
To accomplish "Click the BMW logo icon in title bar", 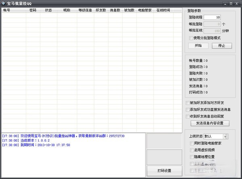I will coord(3,3).
